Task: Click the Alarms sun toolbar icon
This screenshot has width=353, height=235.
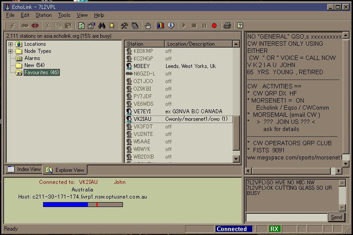Action: coord(112,26)
